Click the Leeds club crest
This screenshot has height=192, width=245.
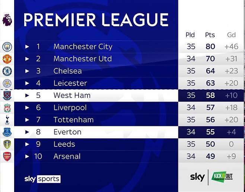(7, 144)
